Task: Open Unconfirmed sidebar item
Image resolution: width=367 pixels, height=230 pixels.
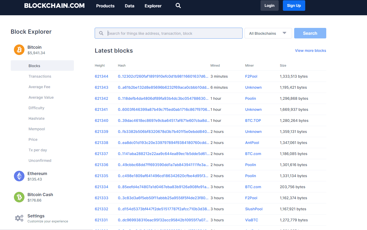Action: 40,161
